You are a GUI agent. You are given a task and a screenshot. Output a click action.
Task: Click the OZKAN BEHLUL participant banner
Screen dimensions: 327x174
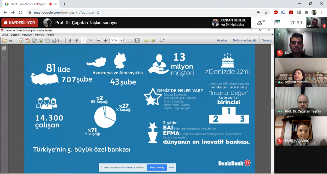pyautogui.click(x=230, y=23)
